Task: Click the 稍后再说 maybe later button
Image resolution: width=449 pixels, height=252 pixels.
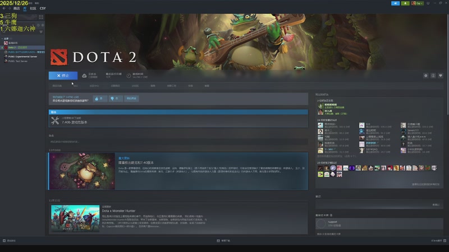Action: (131, 99)
